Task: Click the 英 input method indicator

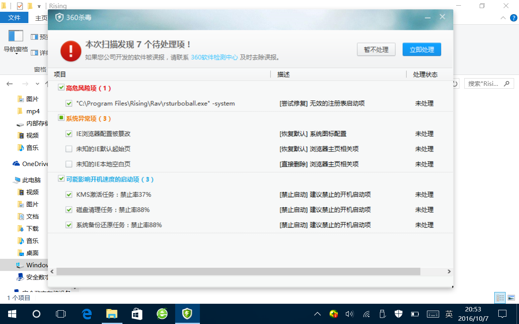Action: point(449,314)
